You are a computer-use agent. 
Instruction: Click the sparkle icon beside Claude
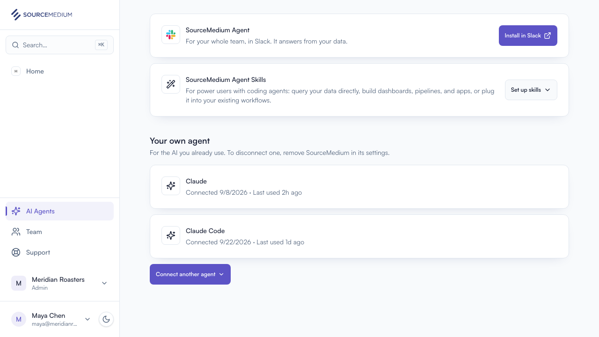(x=171, y=186)
